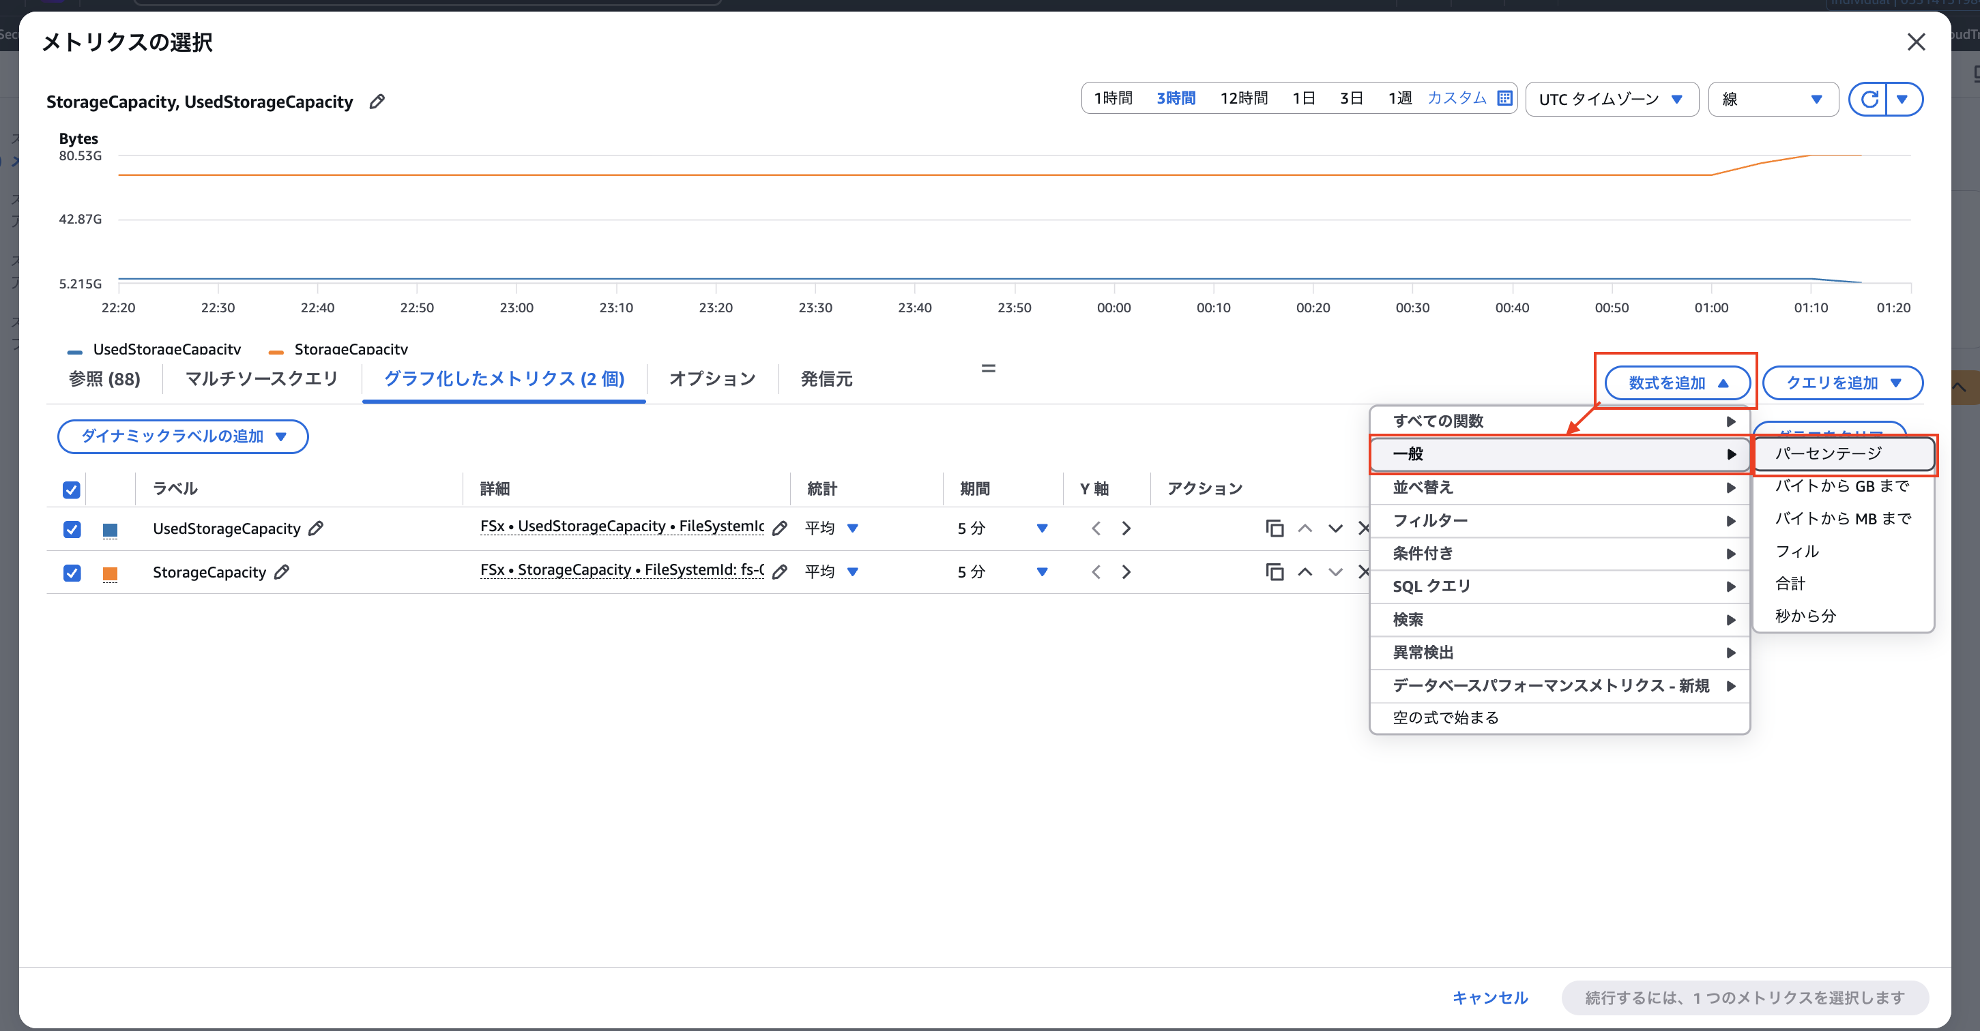Edit the StorageCapacity label with its pencil icon

[282, 571]
